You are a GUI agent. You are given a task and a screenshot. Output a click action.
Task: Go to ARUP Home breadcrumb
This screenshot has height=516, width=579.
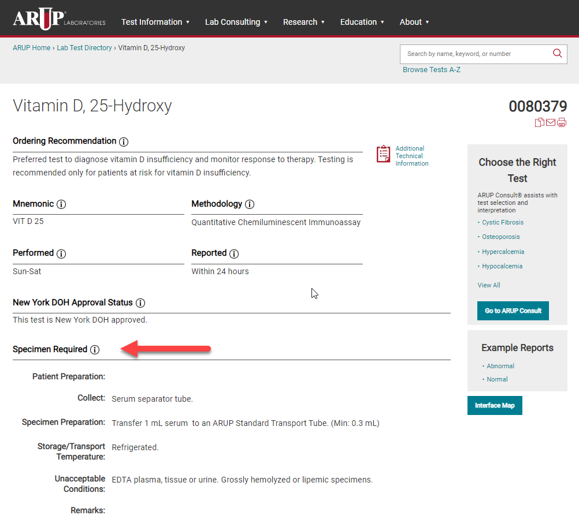click(31, 48)
